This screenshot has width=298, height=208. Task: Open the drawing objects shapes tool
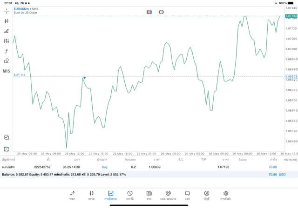click(x=7, y=61)
